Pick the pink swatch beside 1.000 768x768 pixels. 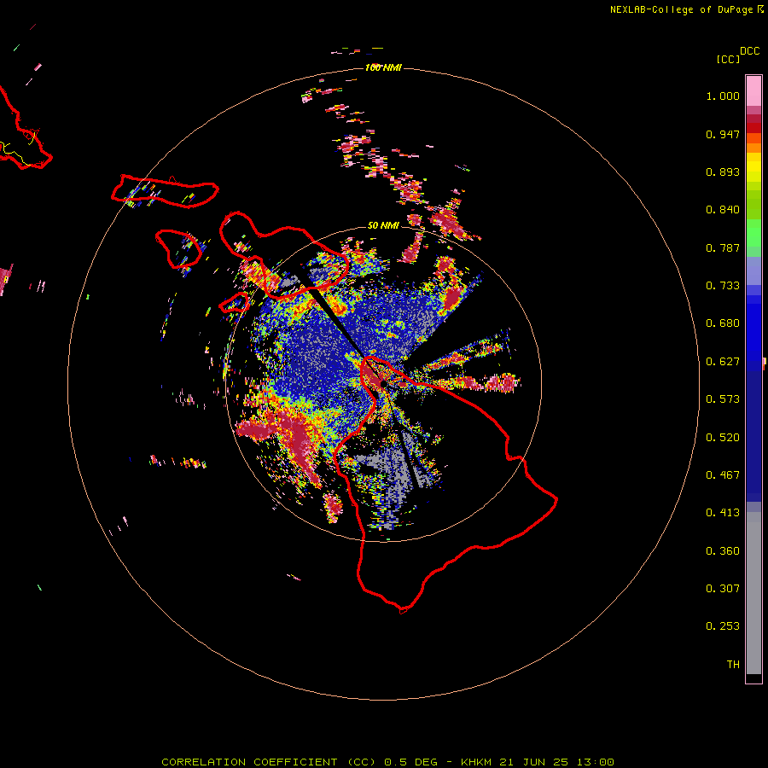click(753, 91)
